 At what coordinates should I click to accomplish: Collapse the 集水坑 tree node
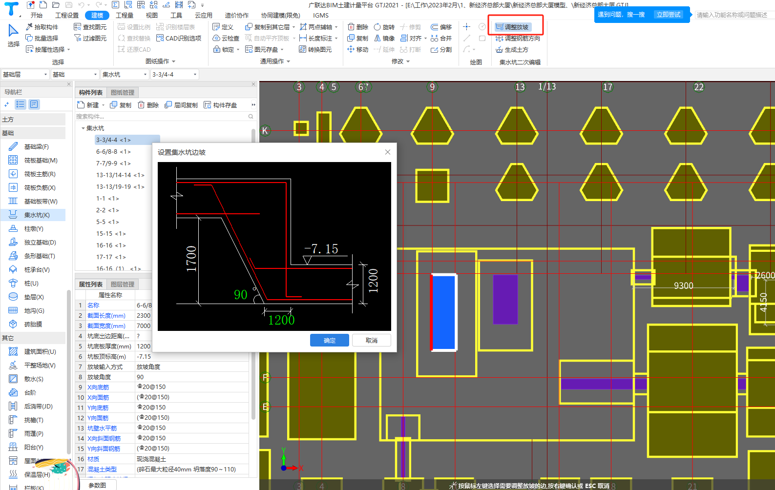(x=83, y=128)
